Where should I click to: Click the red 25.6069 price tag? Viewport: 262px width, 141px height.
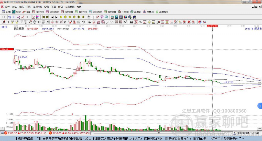click(x=7, y=49)
